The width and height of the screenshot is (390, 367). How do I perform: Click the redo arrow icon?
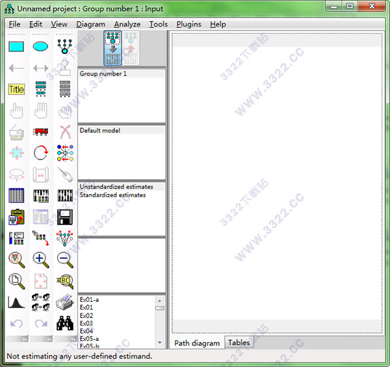(40, 323)
